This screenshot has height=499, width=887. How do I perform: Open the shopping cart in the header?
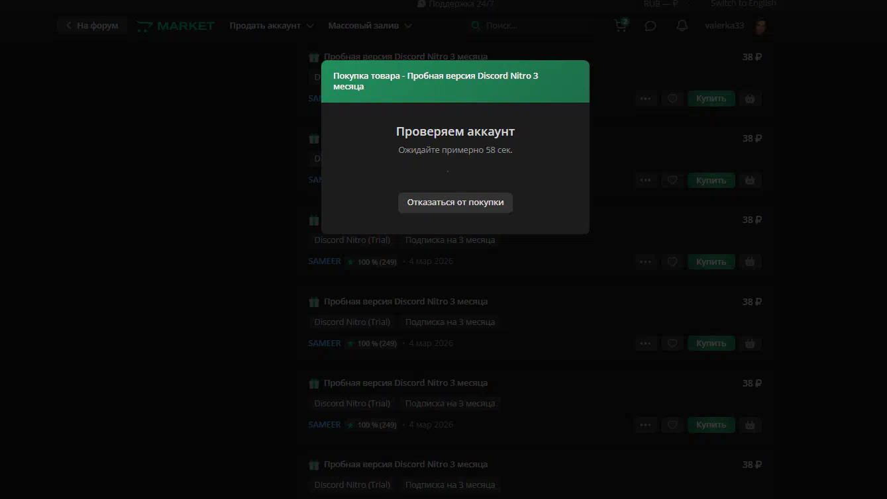point(620,26)
